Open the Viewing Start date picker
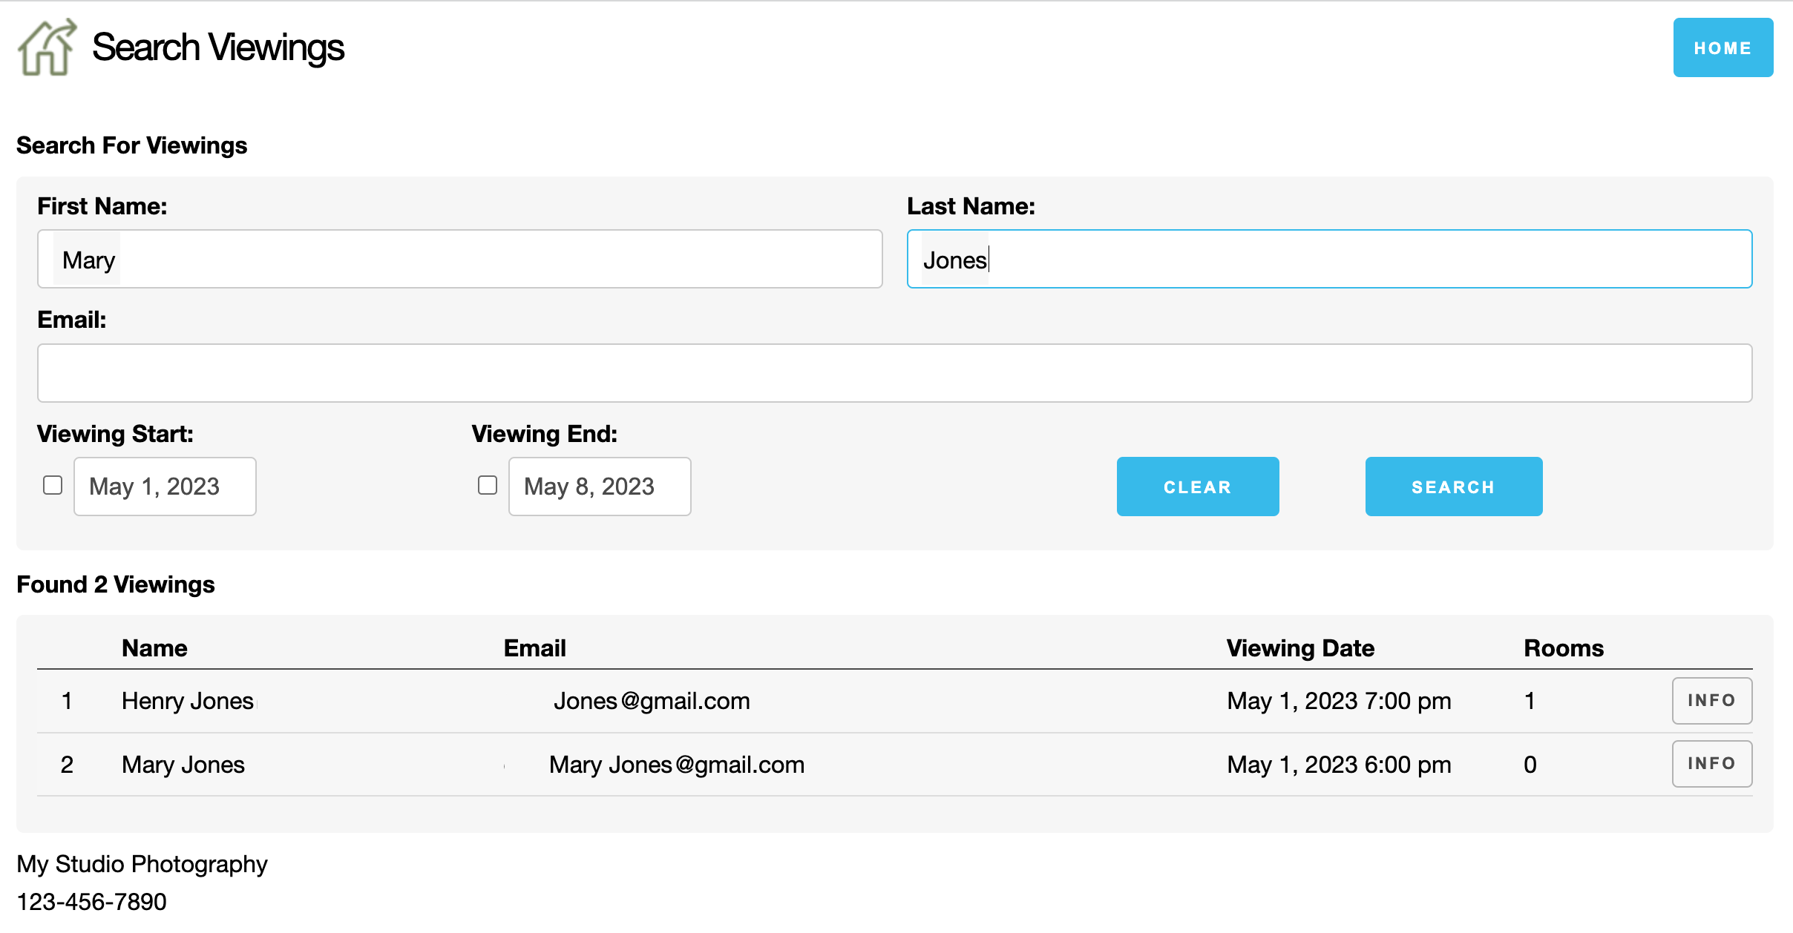The height and width of the screenshot is (933, 1793). [165, 487]
